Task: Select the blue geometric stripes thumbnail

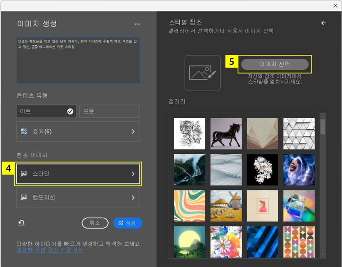Action: coord(262,242)
